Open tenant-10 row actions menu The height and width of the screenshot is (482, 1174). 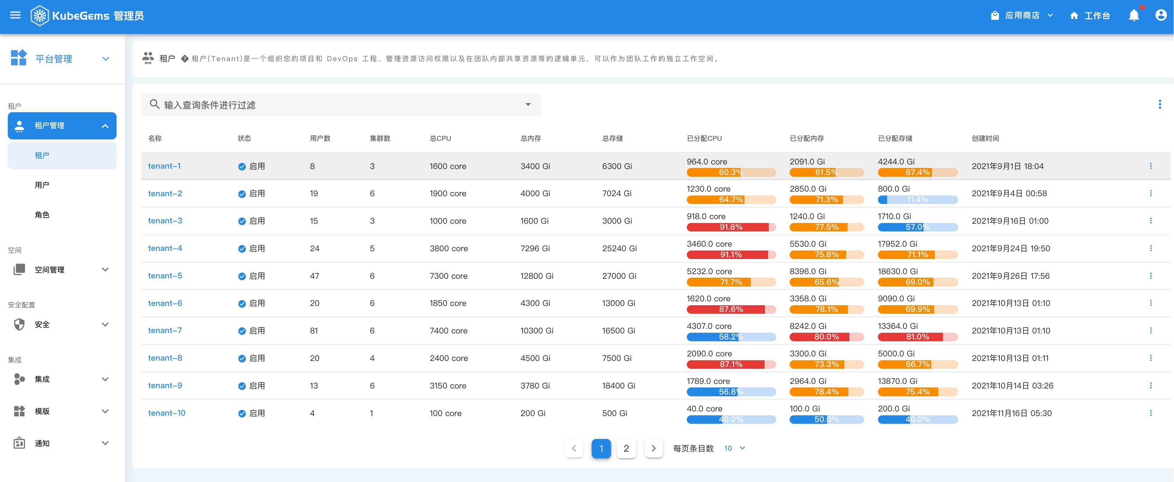coord(1150,413)
